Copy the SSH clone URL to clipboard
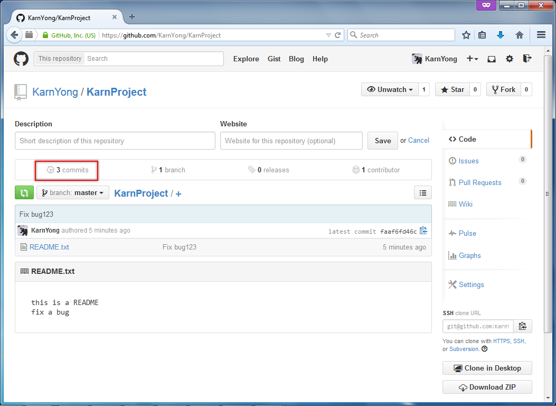556x406 pixels. pyautogui.click(x=522, y=326)
